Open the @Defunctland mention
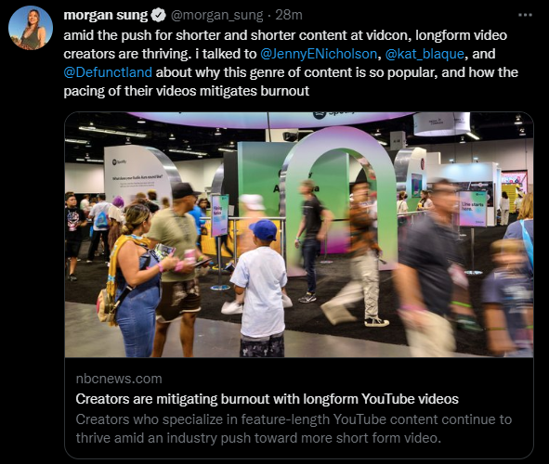 pyautogui.click(x=108, y=72)
